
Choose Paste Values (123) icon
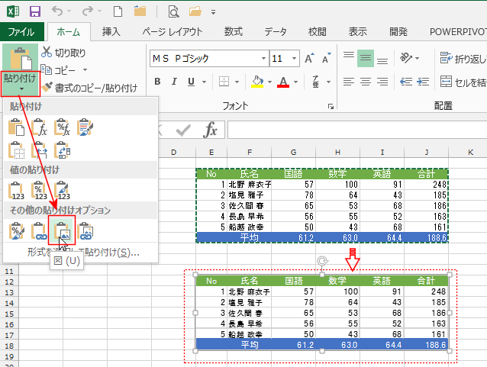coord(17,190)
